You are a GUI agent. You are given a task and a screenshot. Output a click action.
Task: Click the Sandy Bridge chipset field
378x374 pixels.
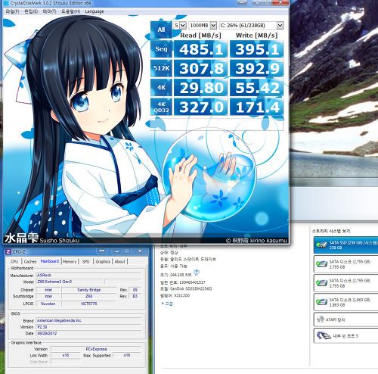click(x=89, y=290)
